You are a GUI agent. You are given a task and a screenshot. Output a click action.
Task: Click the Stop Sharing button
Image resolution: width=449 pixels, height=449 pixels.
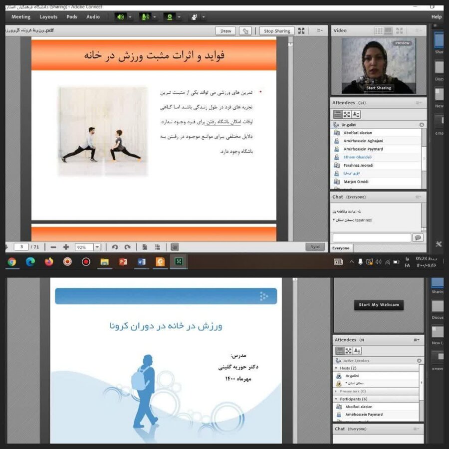click(x=276, y=31)
